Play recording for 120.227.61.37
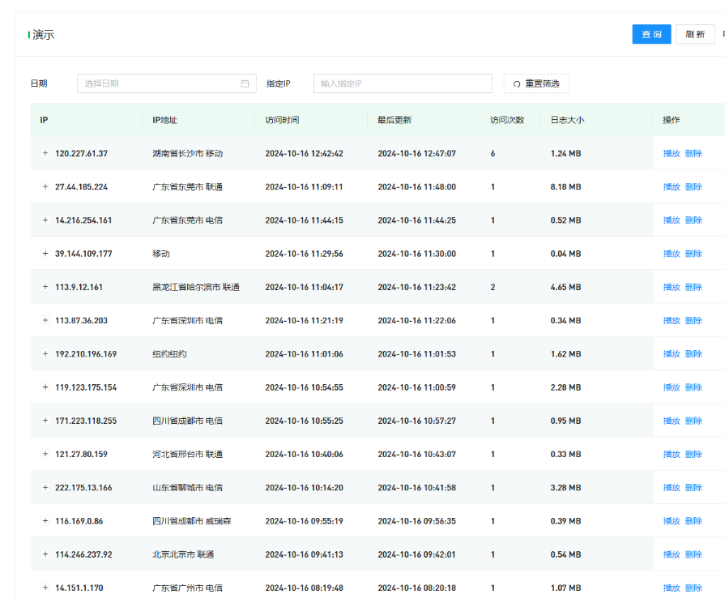Image resolution: width=725 pixels, height=603 pixels. coord(672,153)
